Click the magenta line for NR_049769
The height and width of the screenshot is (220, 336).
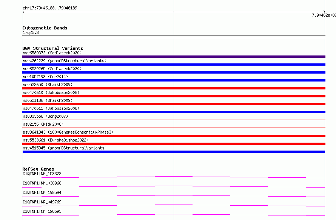174,205
